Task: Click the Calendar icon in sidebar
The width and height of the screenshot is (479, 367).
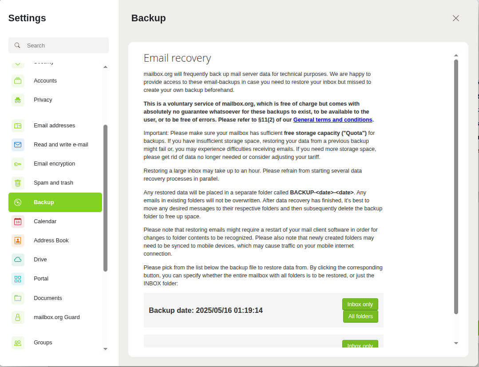Action: [18, 221]
